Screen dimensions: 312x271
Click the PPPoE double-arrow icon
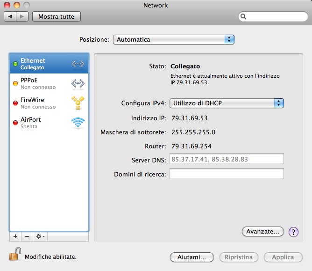click(78, 83)
